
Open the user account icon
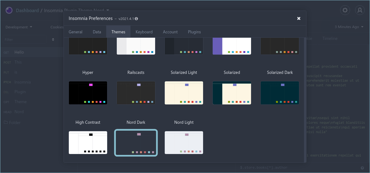(x=360, y=10)
